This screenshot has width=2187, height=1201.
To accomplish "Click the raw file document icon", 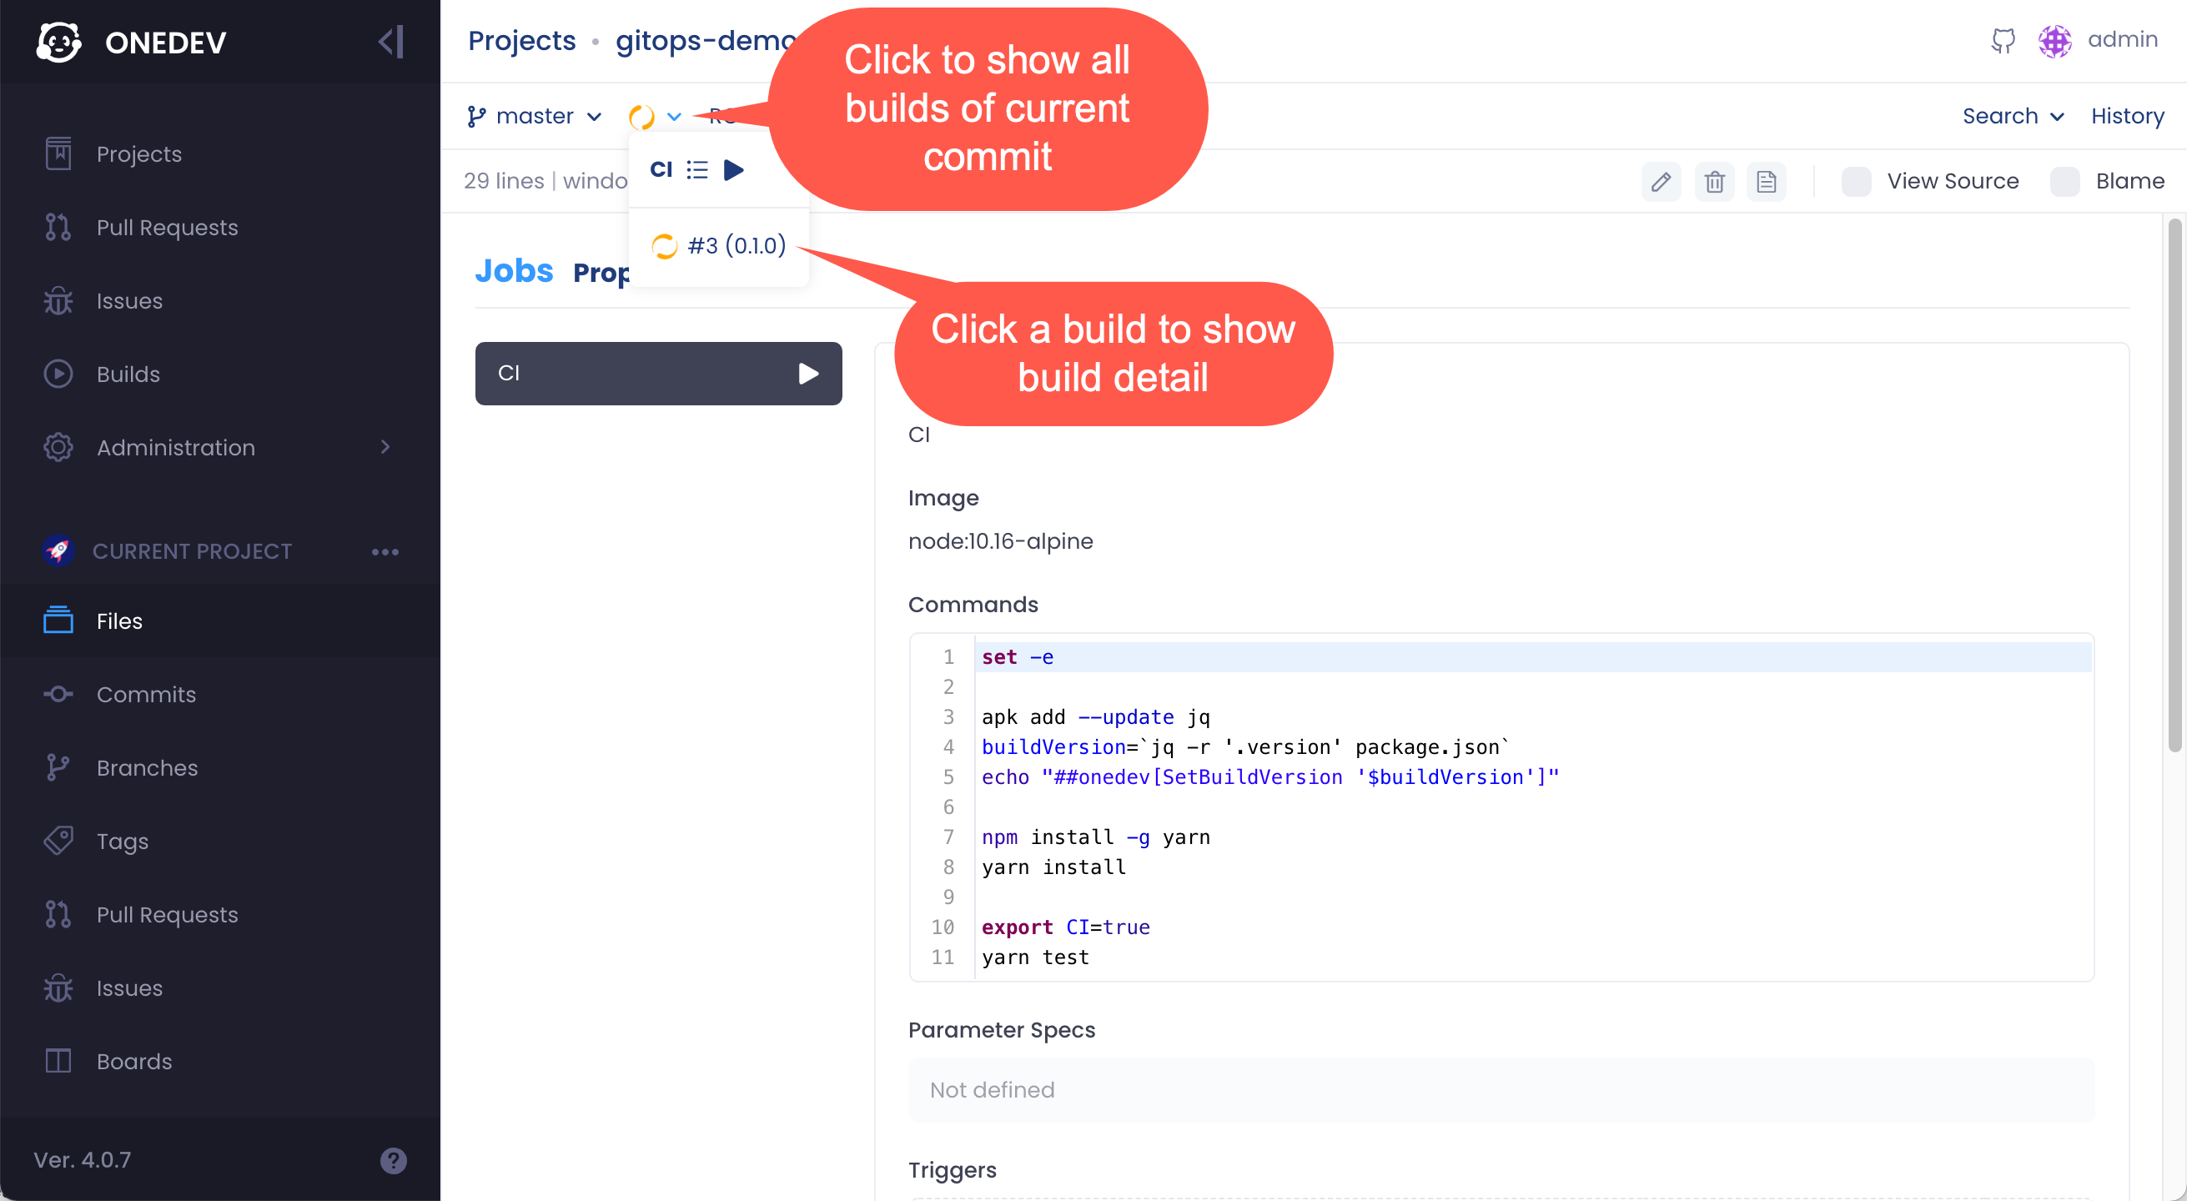I will coord(1767,181).
